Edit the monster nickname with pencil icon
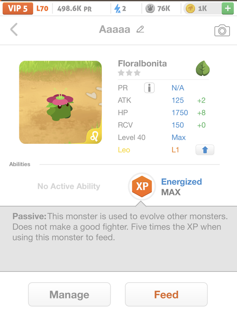The width and height of the screenshot is (237, 317). click(x=140, y=29)
